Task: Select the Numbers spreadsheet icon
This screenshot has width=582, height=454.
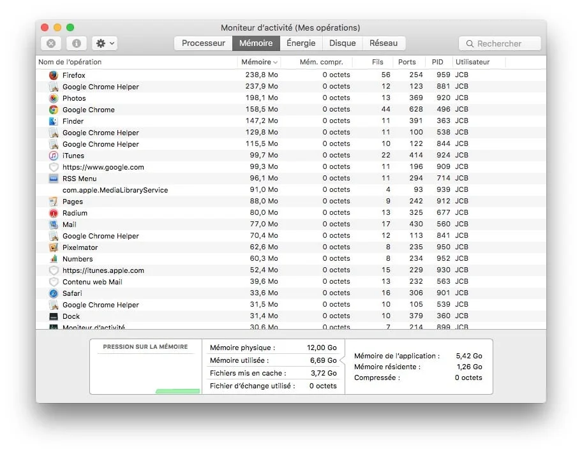Action: 53,258
